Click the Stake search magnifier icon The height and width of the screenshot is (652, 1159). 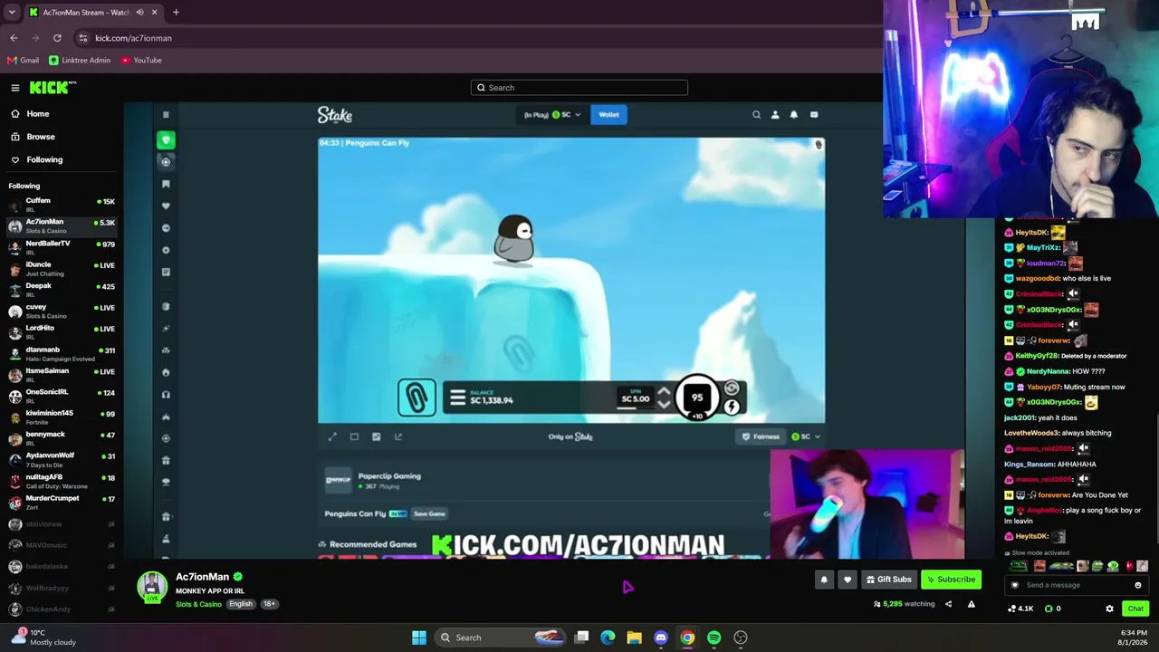click(756, 115)
